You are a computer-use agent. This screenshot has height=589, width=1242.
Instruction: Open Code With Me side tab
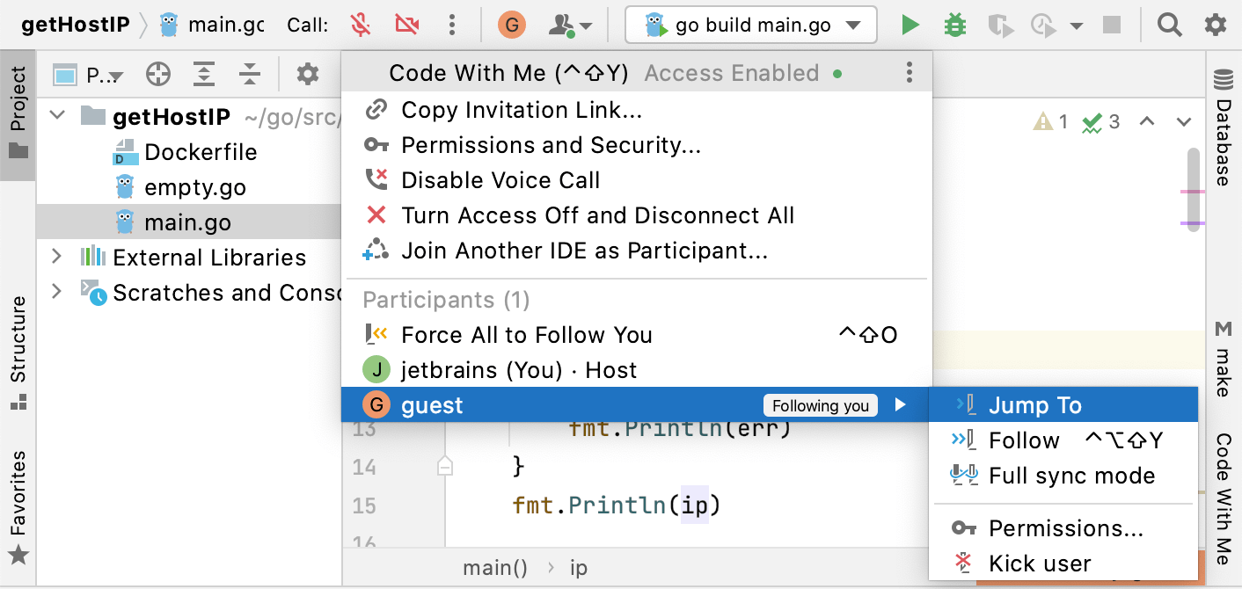(1224, 498)
